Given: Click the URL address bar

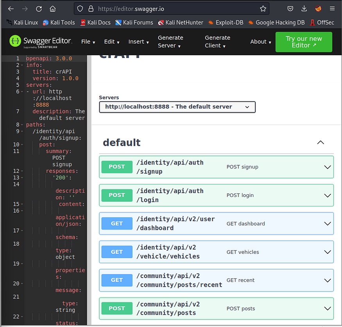Looking at the screenshot, I should pos(176,9).
